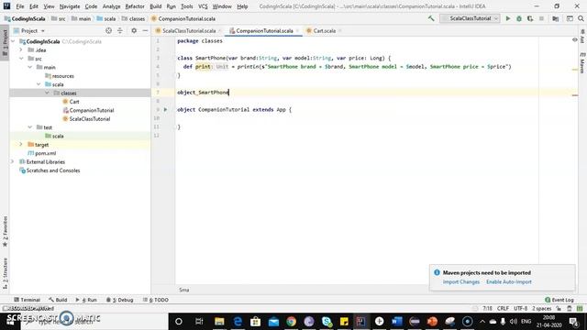The height and width of the screenshot is (330, 587).
Task: Open Favorites side tool window
Action: [5, 231]
